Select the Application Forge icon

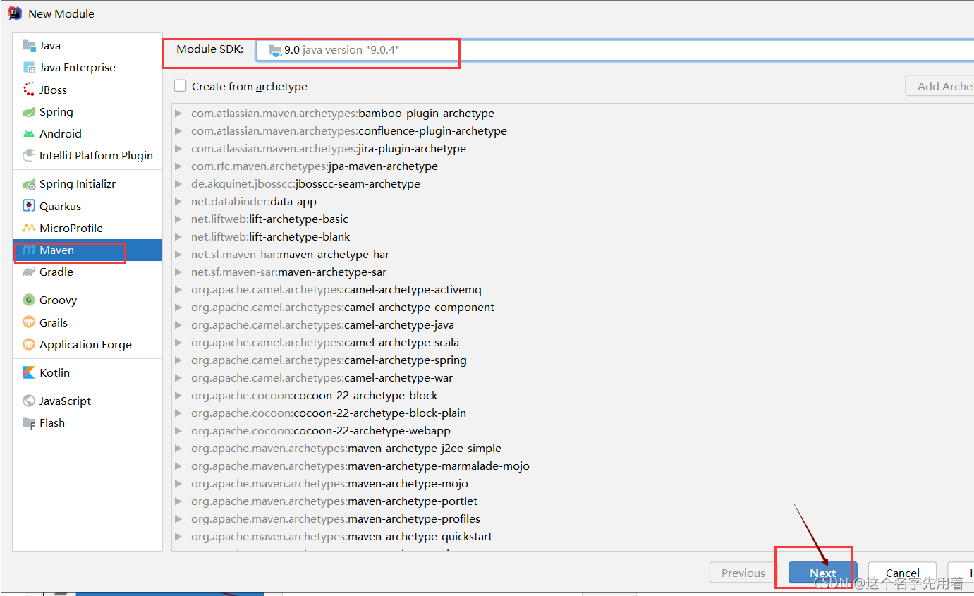[29, 344]
